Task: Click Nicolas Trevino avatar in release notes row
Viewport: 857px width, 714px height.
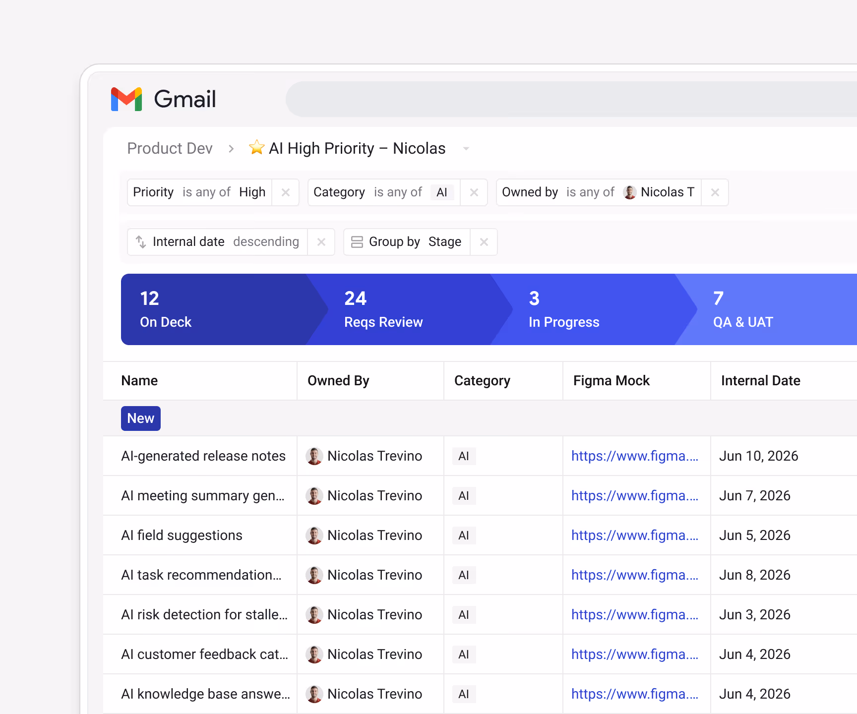Action: (314, 456)
